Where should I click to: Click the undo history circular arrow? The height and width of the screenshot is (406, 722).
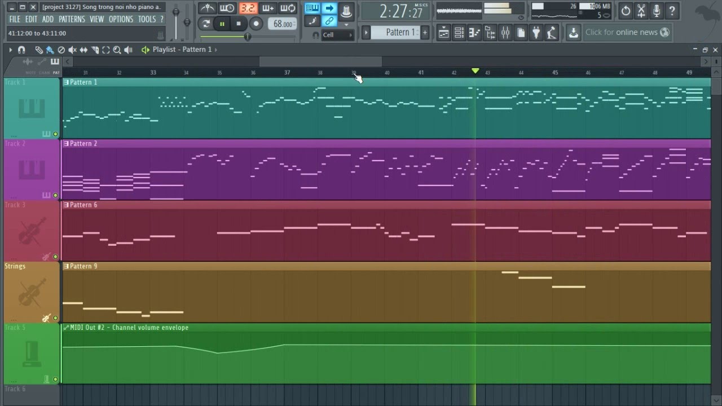click(626, 11)
